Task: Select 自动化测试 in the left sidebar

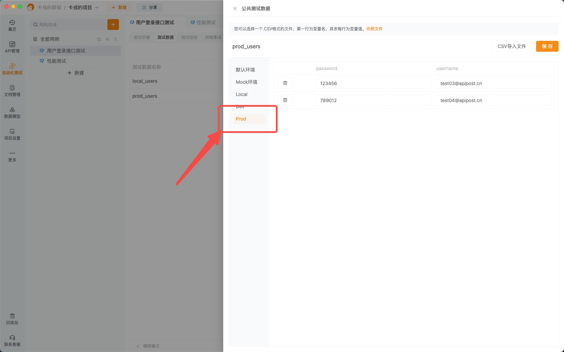Action: tap(12, 69)
